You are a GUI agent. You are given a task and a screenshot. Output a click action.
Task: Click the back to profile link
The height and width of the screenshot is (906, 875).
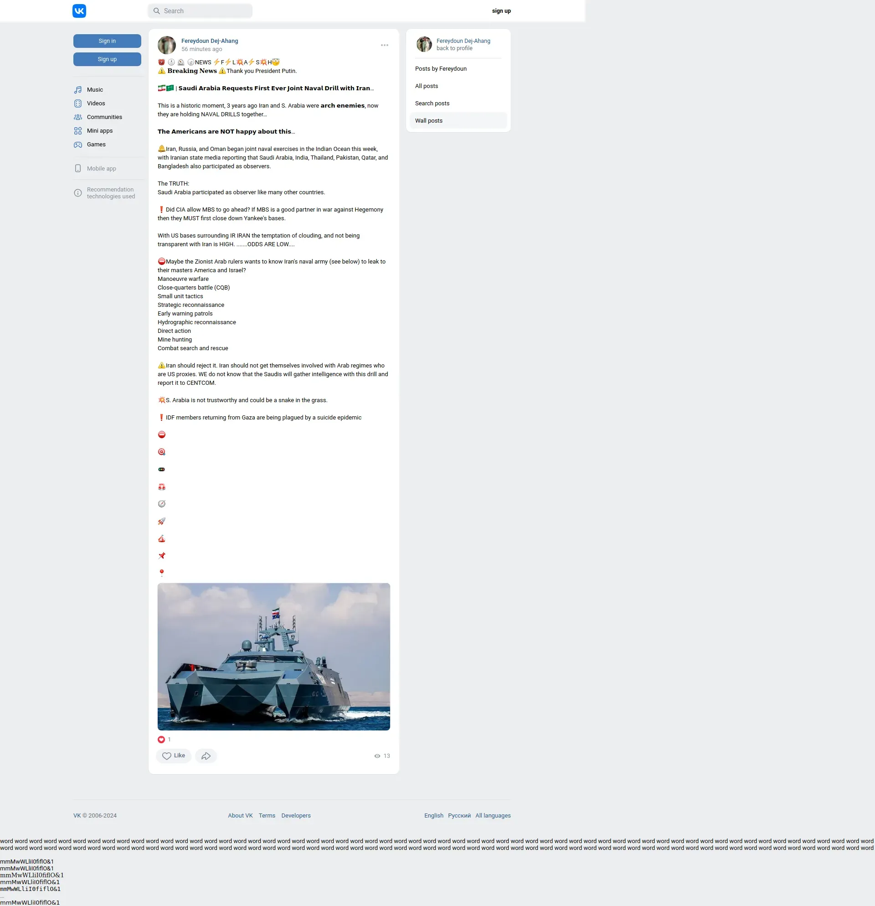click(x=454, y=48)
